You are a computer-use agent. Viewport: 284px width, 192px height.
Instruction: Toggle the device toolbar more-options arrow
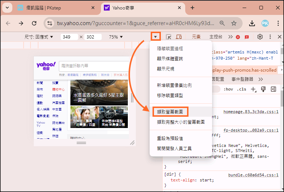[x=155, y=37]
